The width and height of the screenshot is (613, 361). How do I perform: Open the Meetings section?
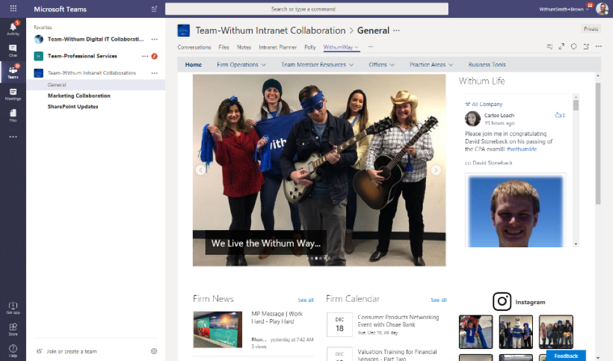click(13, 94)
